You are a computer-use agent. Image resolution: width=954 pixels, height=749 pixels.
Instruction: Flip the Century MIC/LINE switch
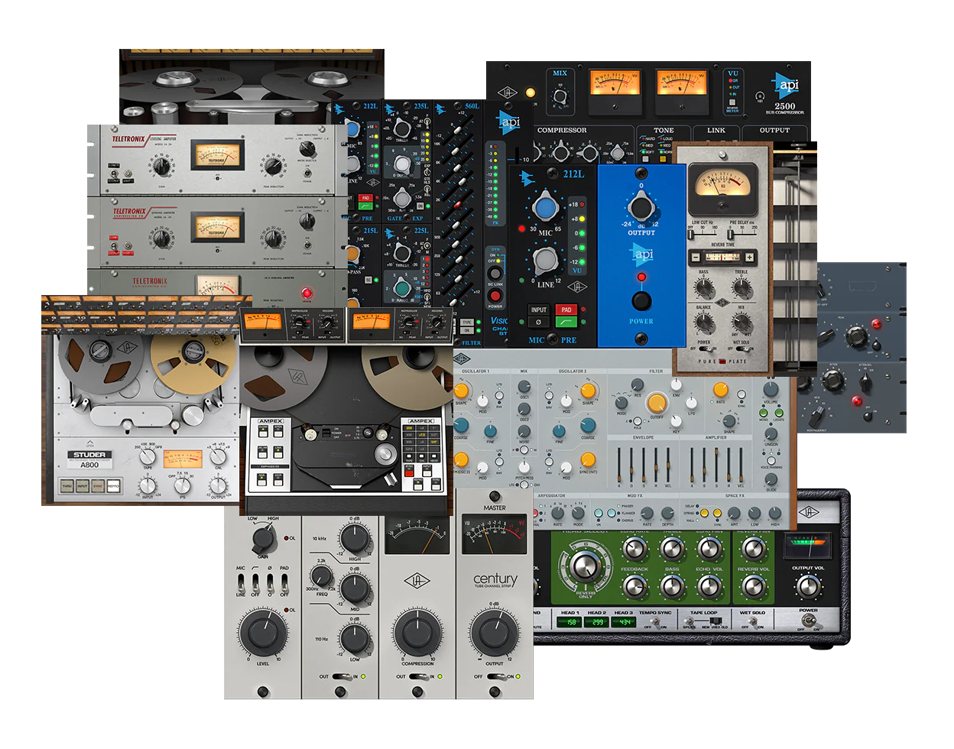(242, 582)
